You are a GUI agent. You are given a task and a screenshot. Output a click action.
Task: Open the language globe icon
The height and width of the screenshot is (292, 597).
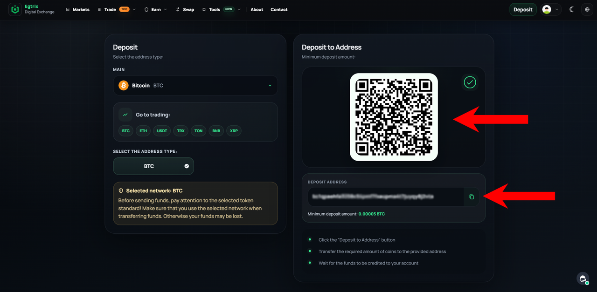[587, 9]
